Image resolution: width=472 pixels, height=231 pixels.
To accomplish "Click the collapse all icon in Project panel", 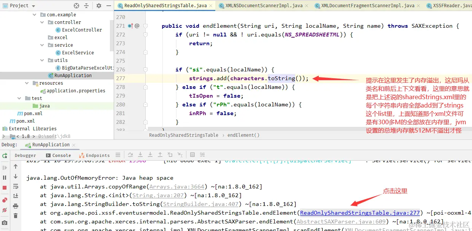I will point(87,6).
